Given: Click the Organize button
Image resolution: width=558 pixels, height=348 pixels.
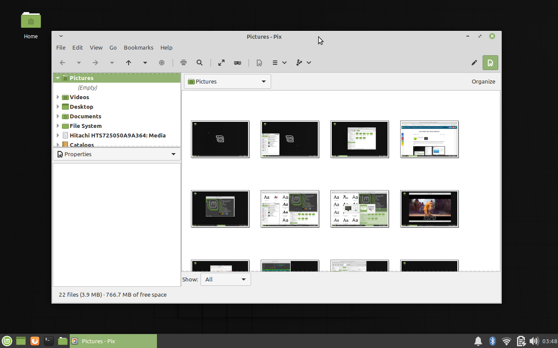Looking at the screenshot, I should point(483,81).
